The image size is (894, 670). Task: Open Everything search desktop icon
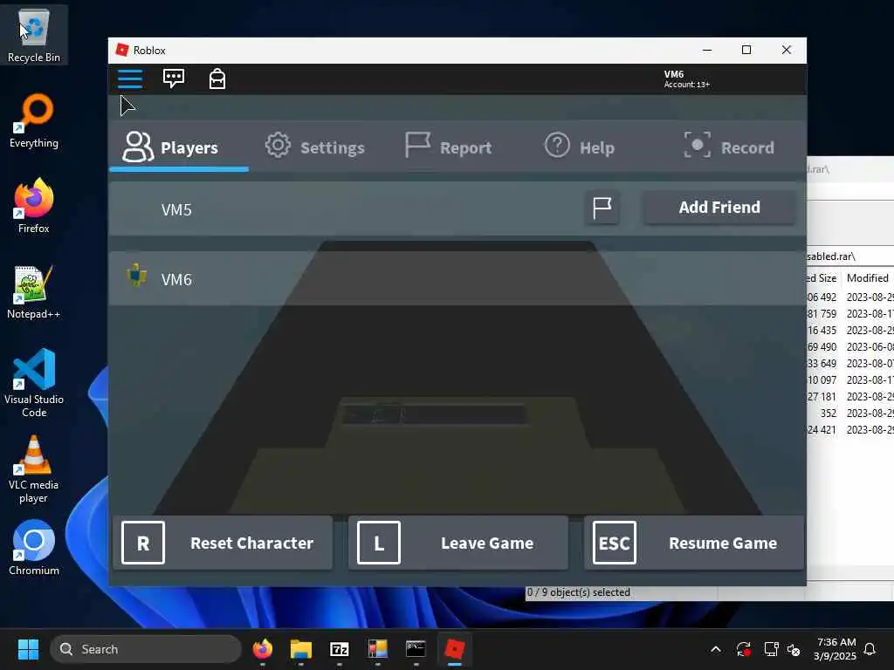[x=34, y=120]
